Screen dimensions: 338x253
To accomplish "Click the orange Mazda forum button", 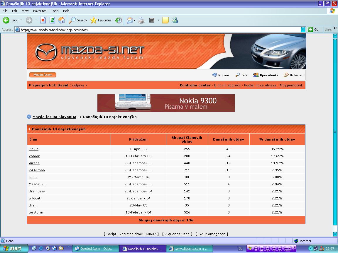I will [x=43, y=75].
